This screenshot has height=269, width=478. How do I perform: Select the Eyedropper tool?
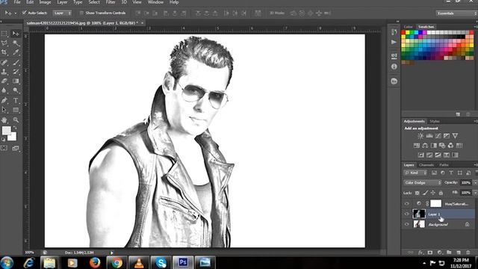(x=16, y=52)
